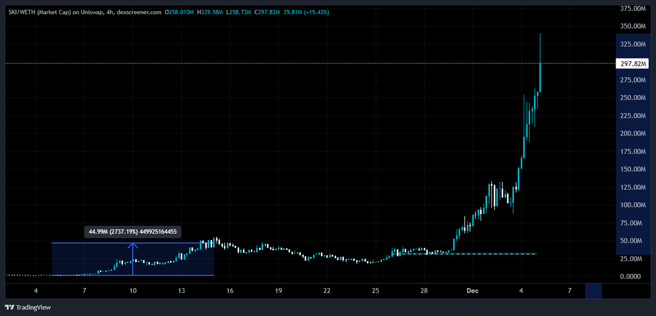Viewport: 656px width, 316px height.
Task: Click the 175.00M price axis label
Action: pos(633,151)
